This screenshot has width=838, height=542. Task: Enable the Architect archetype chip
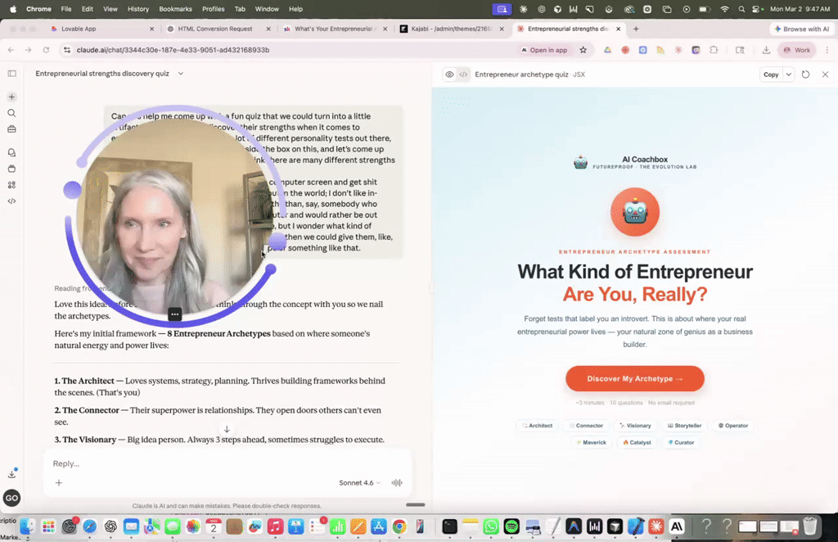coord(538,425)
